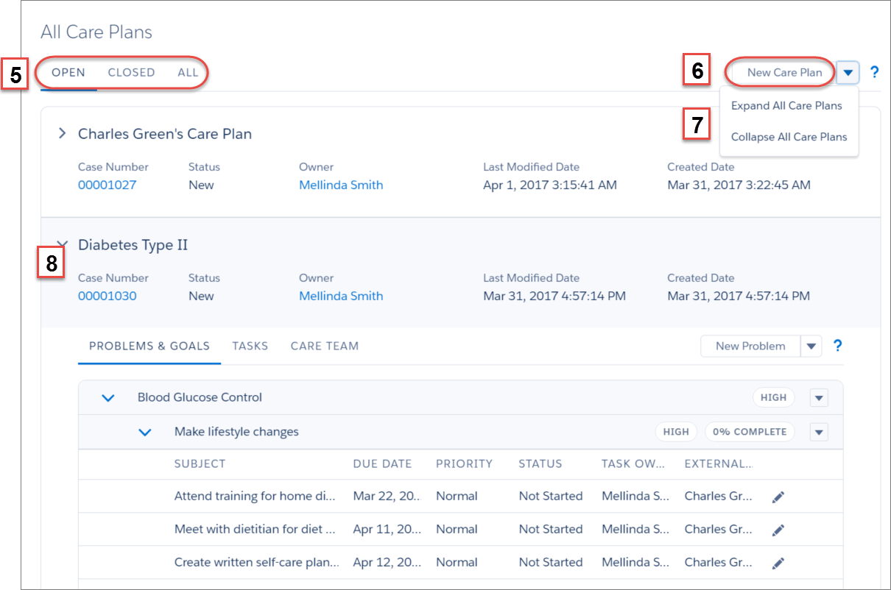Open case number 00001030
This screenshot has height=590, width=891.
coord(107,296)
